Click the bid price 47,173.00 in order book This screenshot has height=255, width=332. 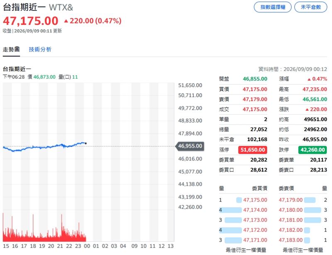click(255, 220)
